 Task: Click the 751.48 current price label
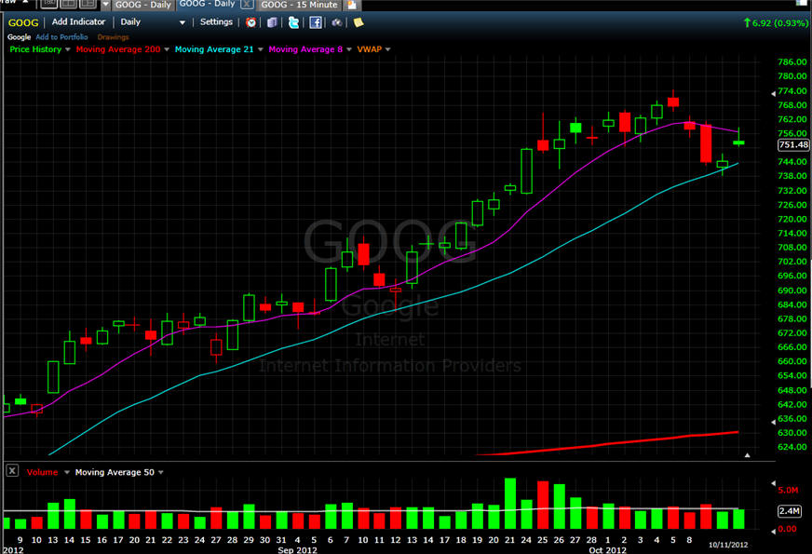coord(793,145)
